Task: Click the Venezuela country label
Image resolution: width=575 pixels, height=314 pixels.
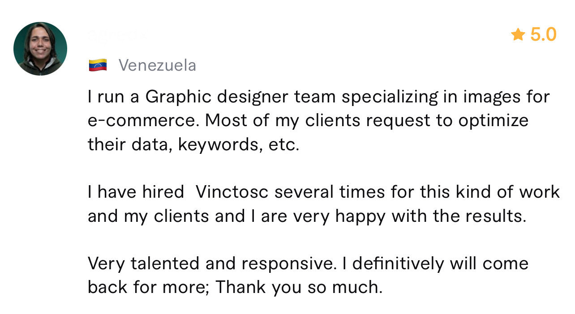Action: (x=157, y=65)
